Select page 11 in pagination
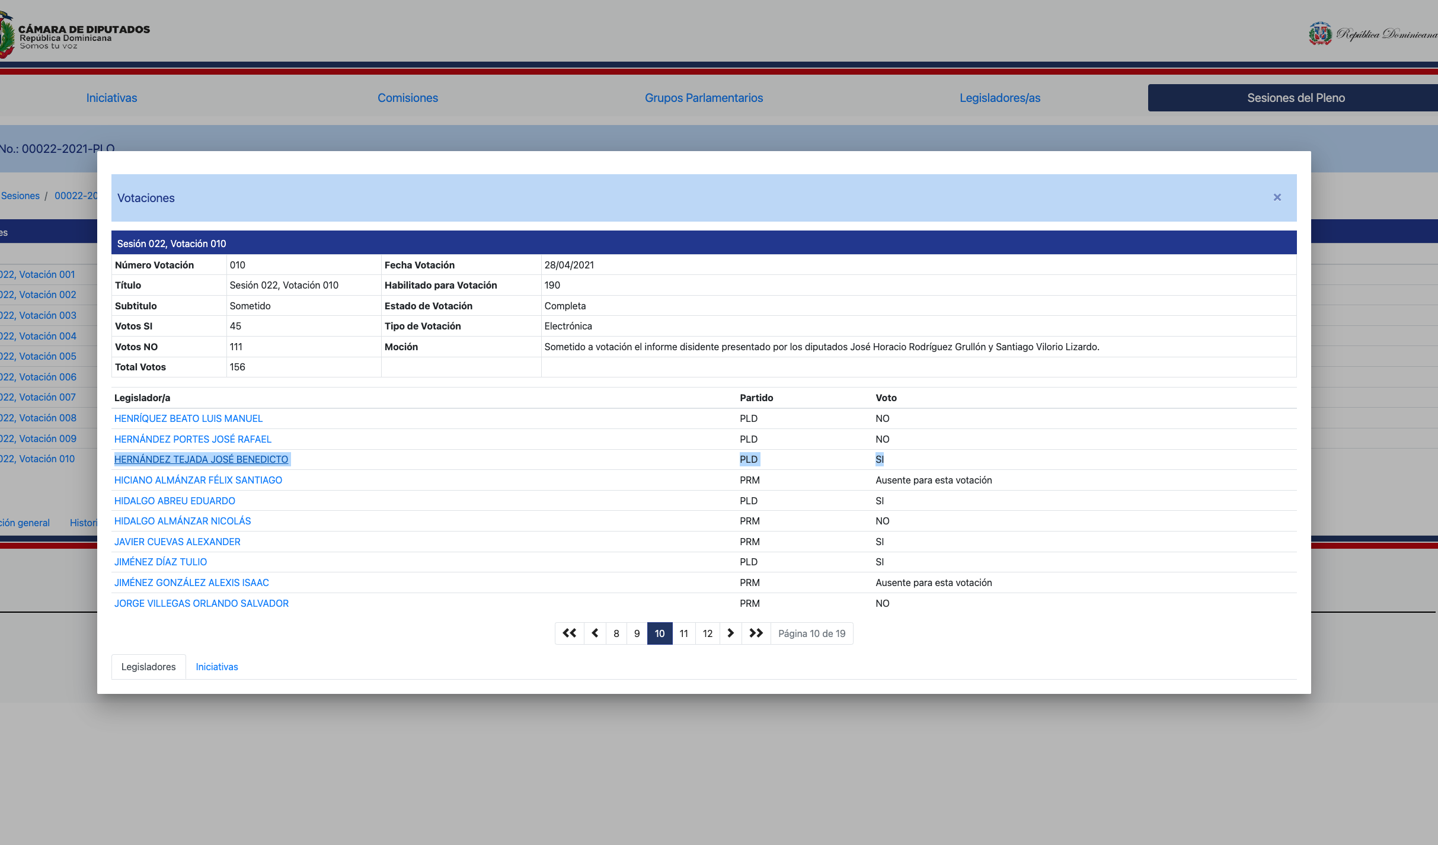This screenshot has width=1438, height=845. (683, 633)
